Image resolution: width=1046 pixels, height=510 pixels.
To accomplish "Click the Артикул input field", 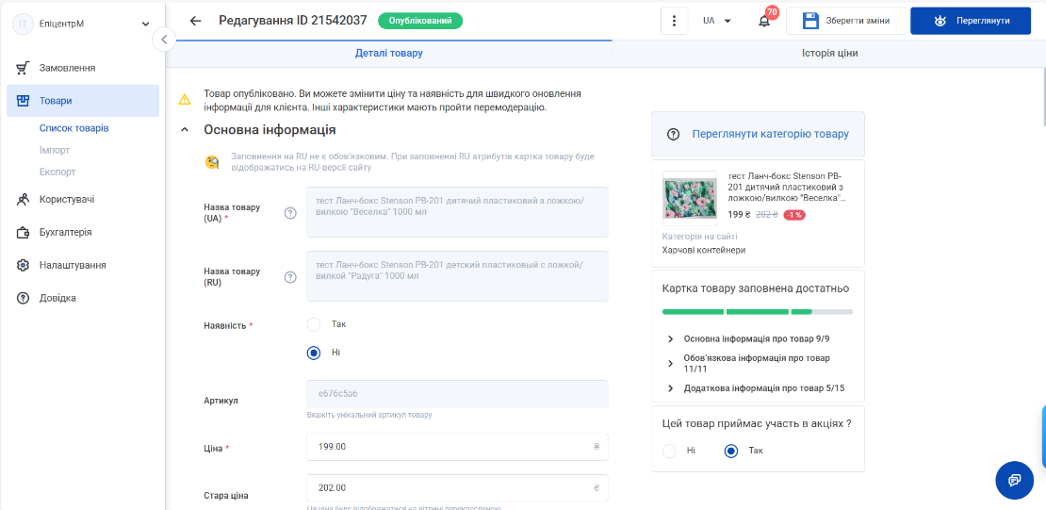I will click(x=457, y=394).
